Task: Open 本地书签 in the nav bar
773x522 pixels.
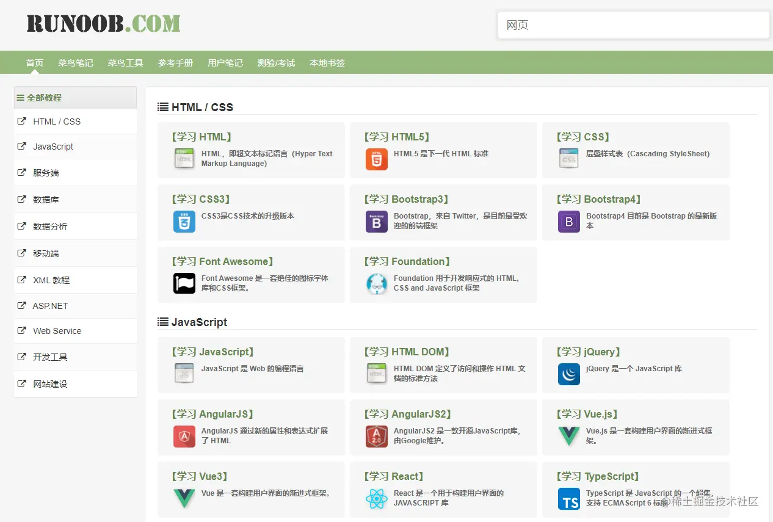Action: (x=327, y=63)
